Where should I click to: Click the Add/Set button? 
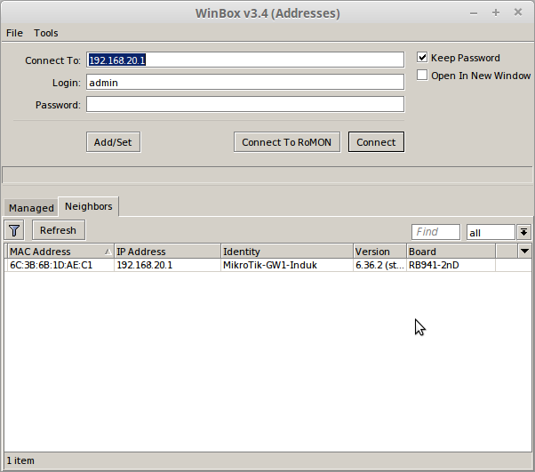(x=113, y=142)
